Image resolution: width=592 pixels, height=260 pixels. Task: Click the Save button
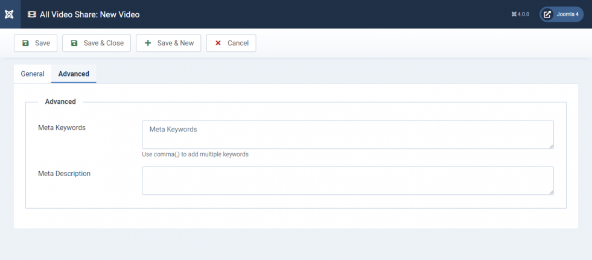[36, 43]
